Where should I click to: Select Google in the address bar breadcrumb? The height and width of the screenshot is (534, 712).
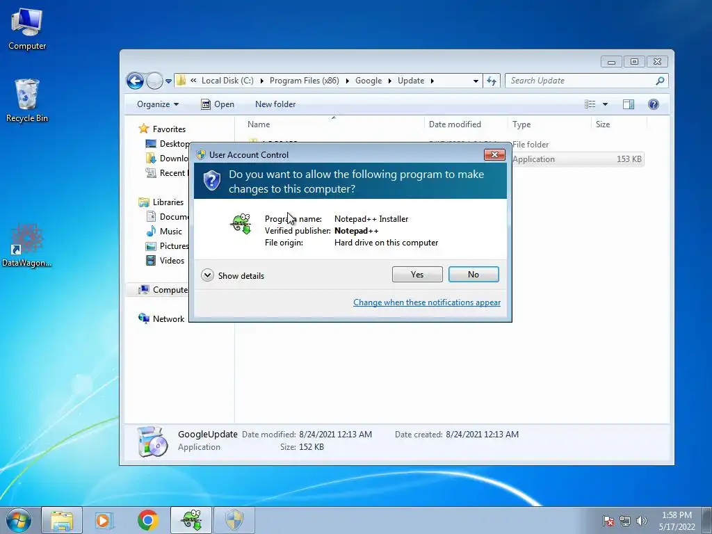click(369, 81)
